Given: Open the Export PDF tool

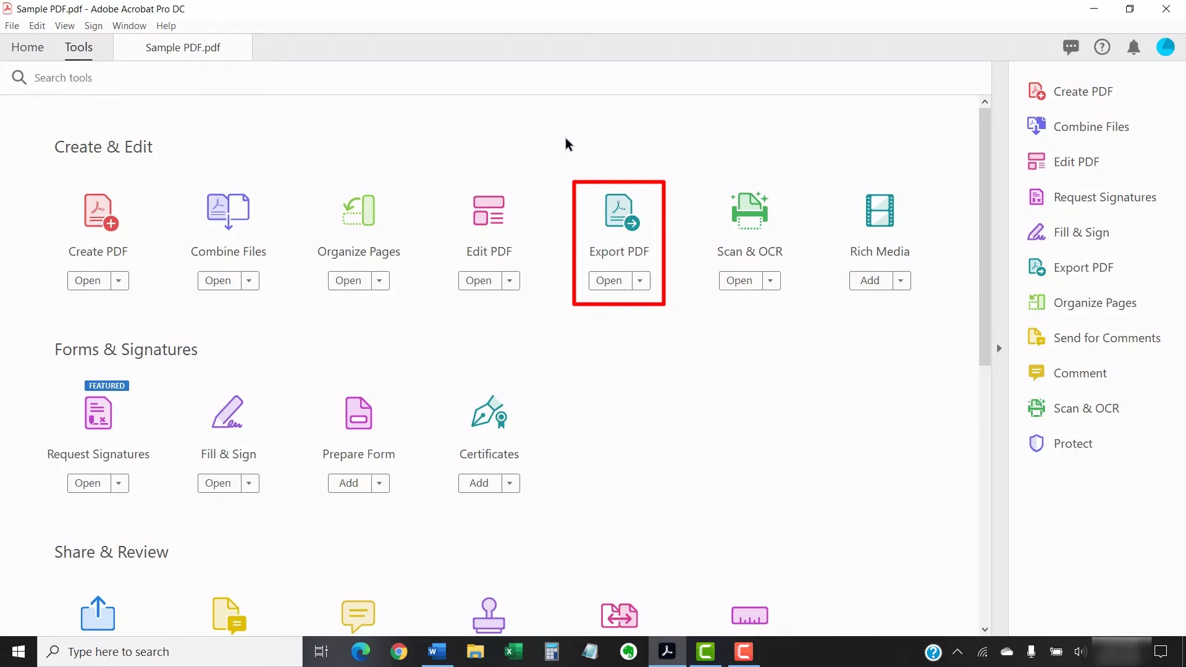Looking at the screenshot, I should point(608,280).
